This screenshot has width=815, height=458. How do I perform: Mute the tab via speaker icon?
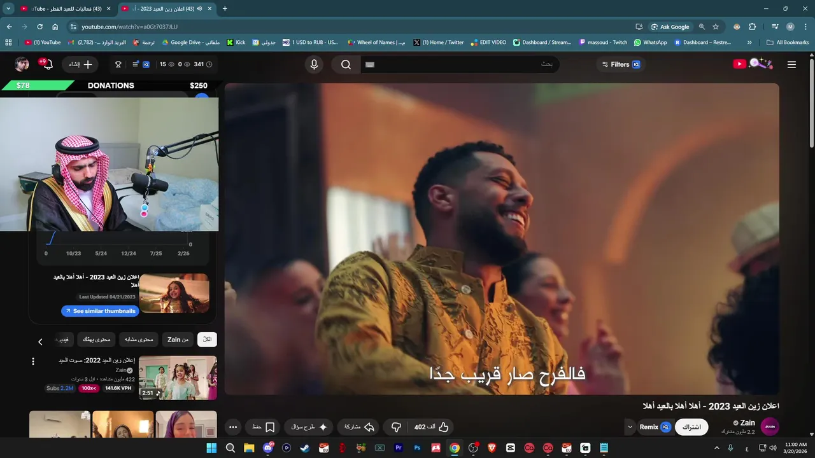tap(199, 9)
